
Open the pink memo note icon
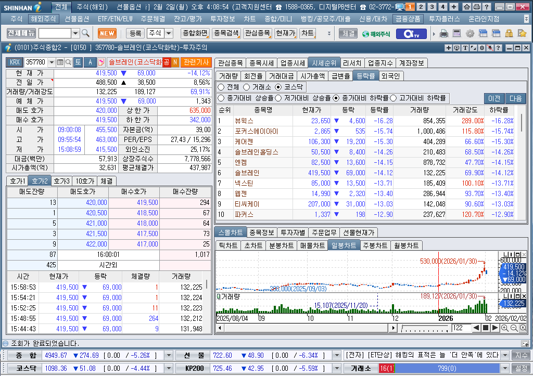(101, 62)
